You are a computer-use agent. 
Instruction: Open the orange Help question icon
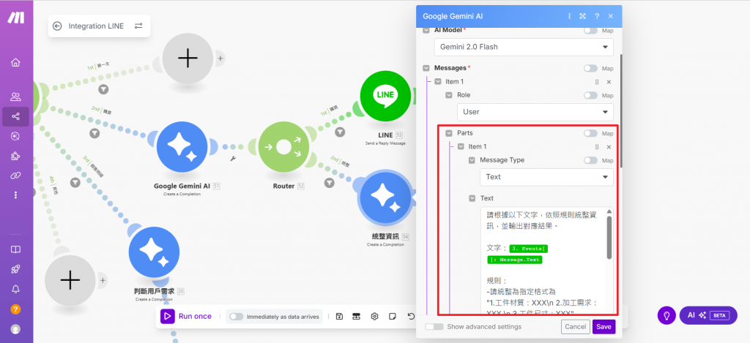15,309
